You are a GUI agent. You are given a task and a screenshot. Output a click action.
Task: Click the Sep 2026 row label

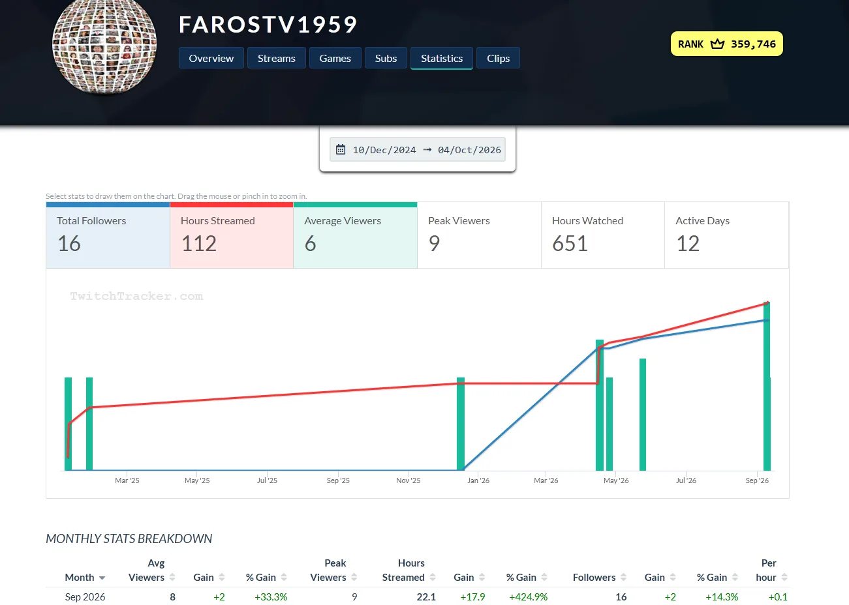[x=85, y=597]
